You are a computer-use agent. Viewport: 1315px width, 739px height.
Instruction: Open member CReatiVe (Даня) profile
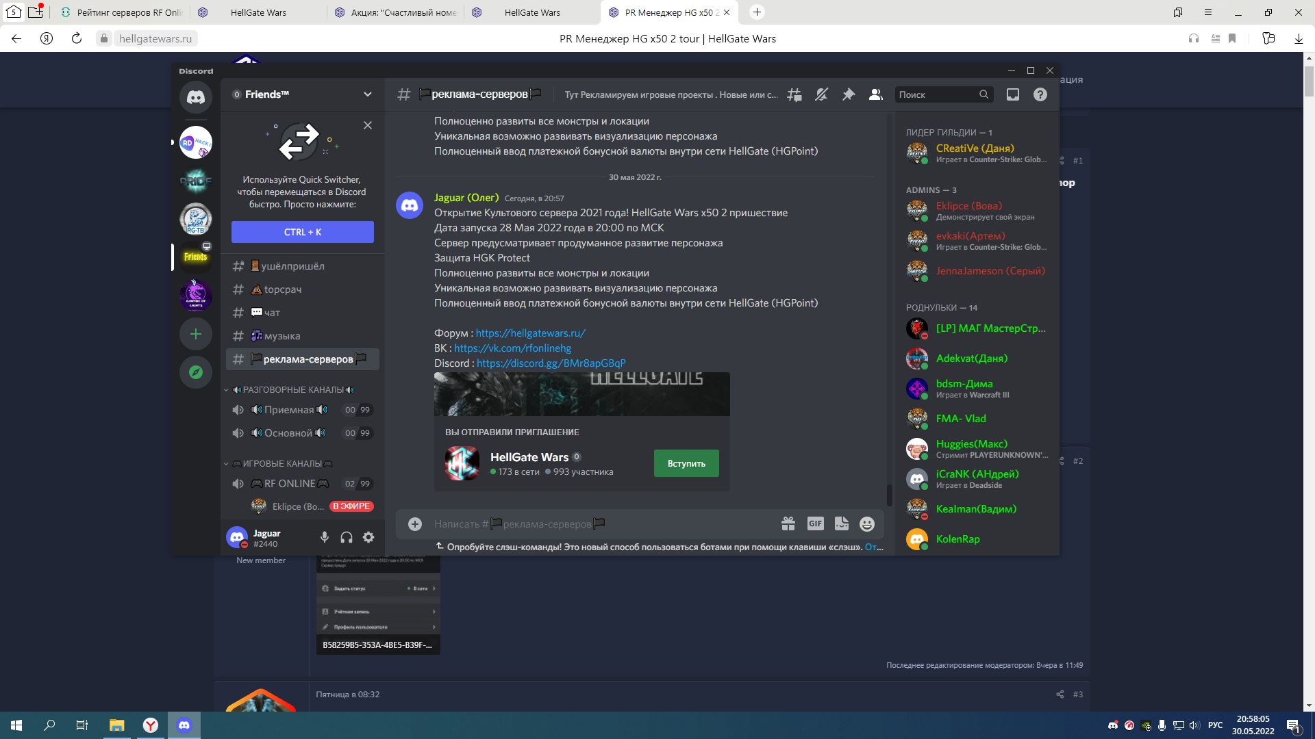[x=977, y=153]
